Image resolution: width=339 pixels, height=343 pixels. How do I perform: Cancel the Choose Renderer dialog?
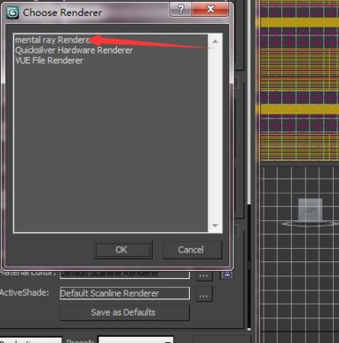192,250
